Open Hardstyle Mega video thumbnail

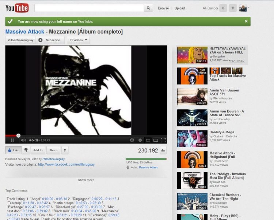pyautogui.click(x=192, y=139)
